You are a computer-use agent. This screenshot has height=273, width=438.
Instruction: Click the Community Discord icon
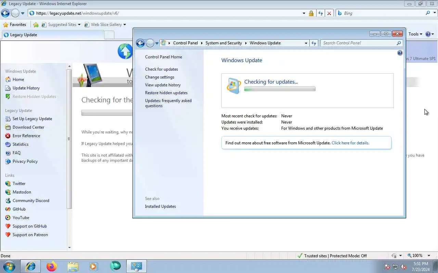[8, 201]
